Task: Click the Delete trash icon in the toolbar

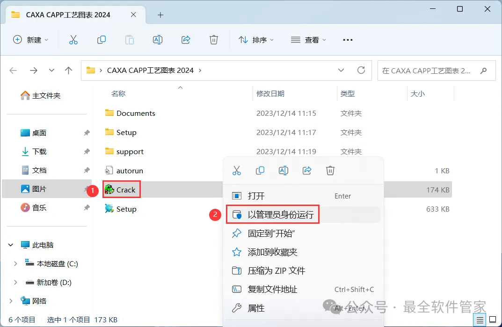Action: [x=213, y=40]
